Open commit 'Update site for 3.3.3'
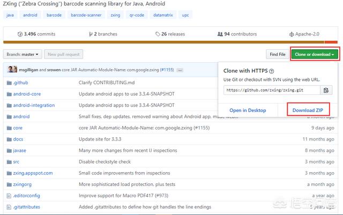 point(100,139)
